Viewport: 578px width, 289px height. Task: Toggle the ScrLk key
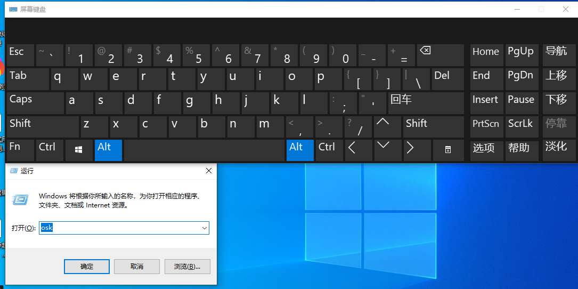520,127
